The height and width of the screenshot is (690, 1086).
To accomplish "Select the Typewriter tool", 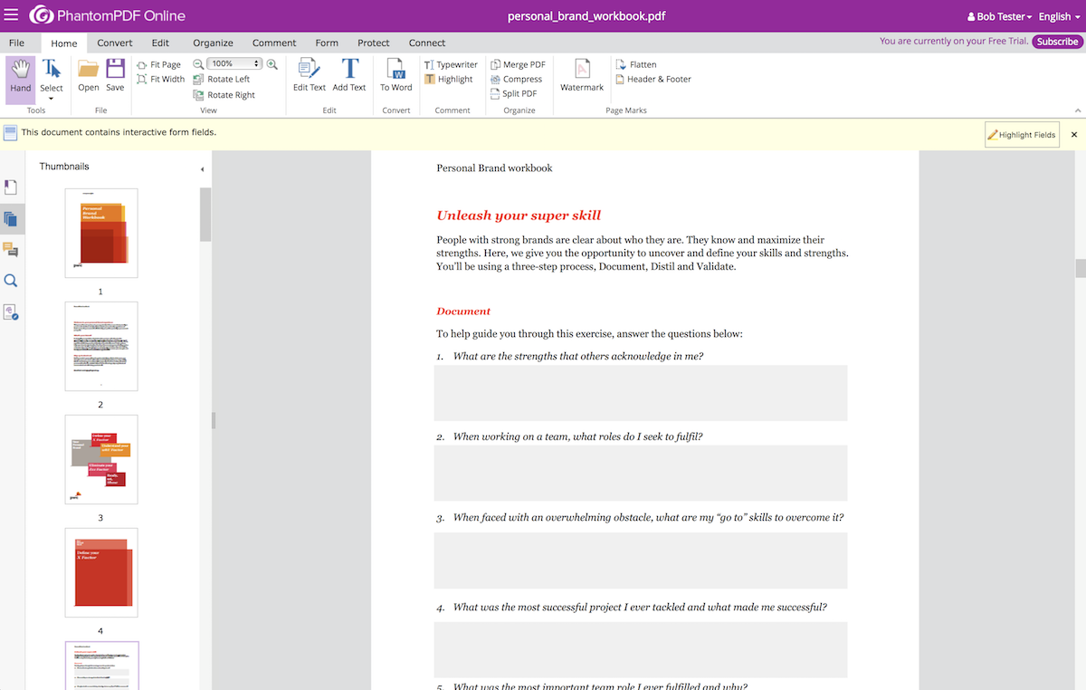I will [x=450, y=64].
